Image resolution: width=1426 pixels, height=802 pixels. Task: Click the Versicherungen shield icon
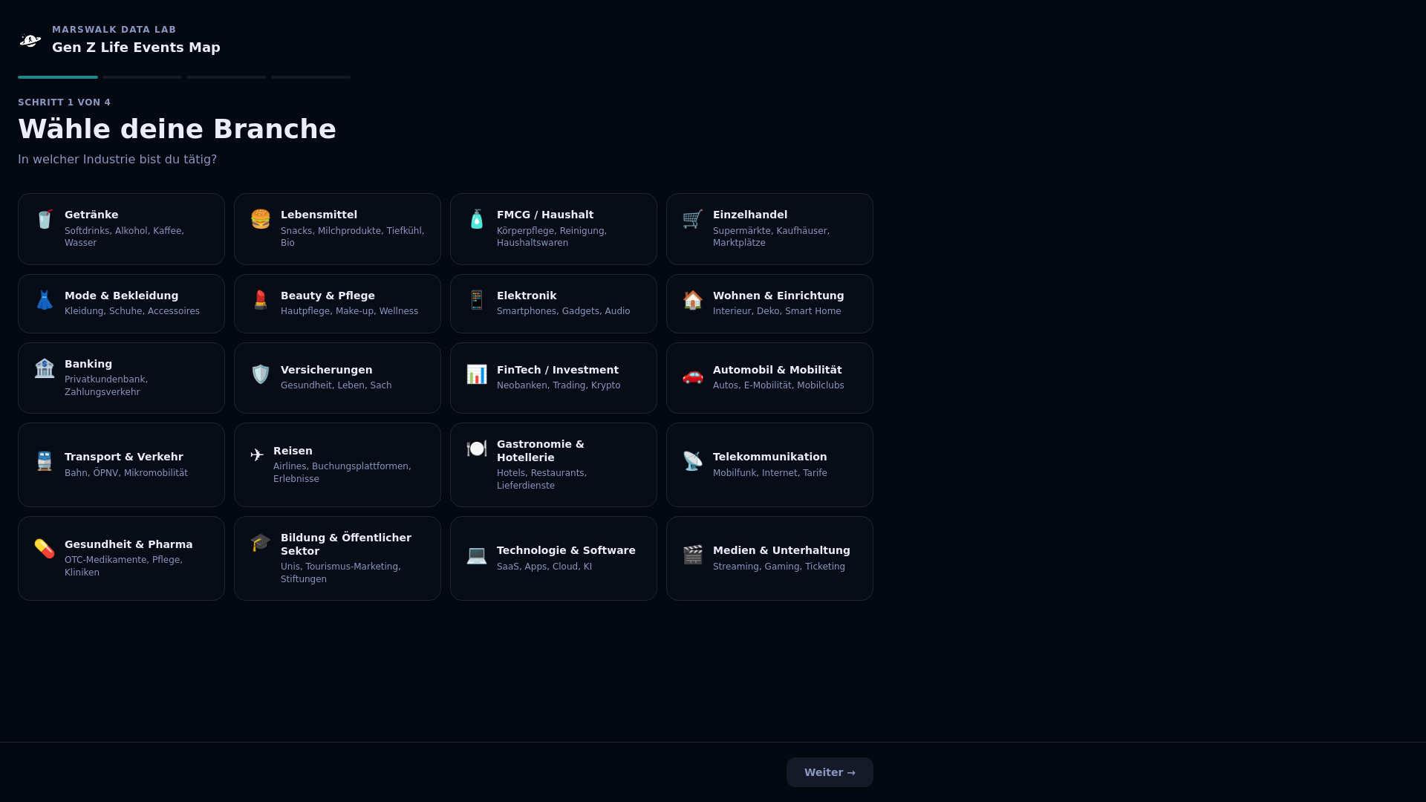[x=261, y=374]
